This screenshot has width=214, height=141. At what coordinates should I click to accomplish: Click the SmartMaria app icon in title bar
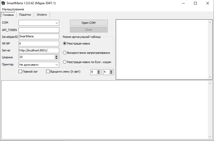[x=3, y=3]
